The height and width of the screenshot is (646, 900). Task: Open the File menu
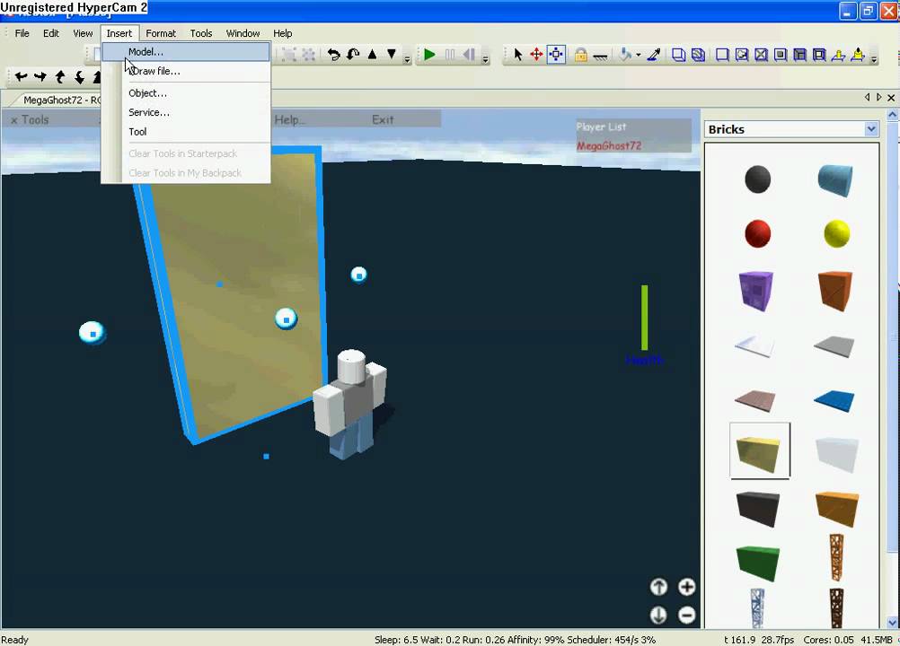[22, 33]
